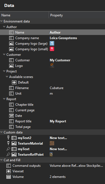Click the Name column header

(24, 15)
